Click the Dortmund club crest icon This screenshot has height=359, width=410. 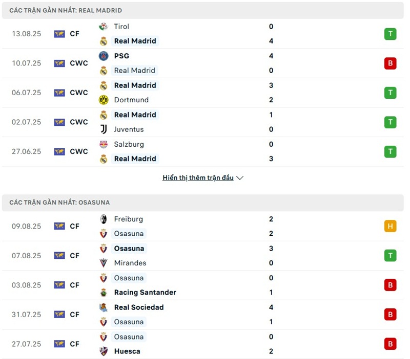(x=104, y=100)
